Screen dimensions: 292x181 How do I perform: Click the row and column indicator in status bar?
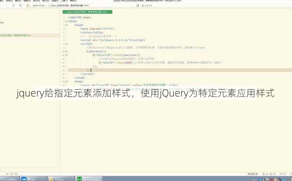269,174
